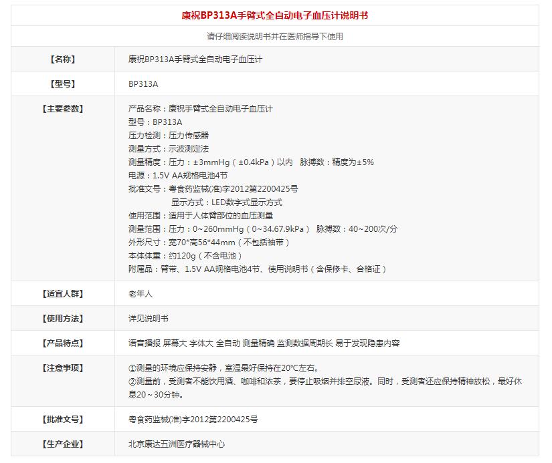The width and height of the screenshot is (552, 463).
Task: Click the 老年人 value text
Action: point(141,294)
